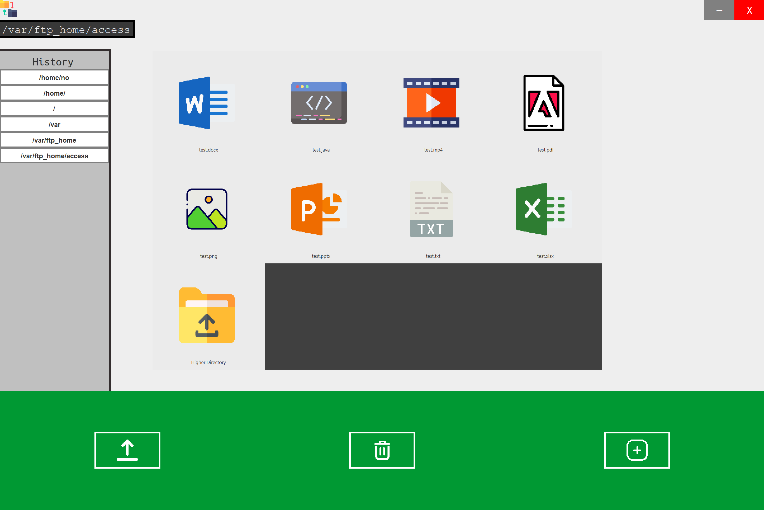Open the test.mp4 video file icon

431,103
